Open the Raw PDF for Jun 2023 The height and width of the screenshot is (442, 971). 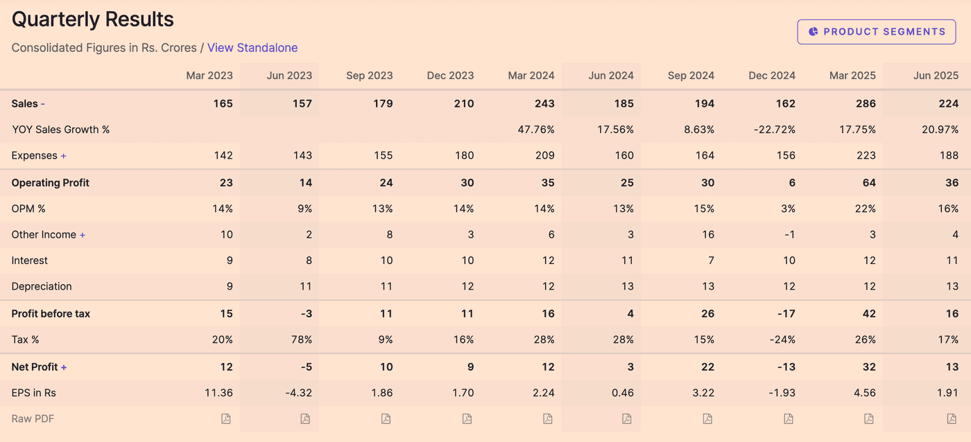(x=305, y=418)
